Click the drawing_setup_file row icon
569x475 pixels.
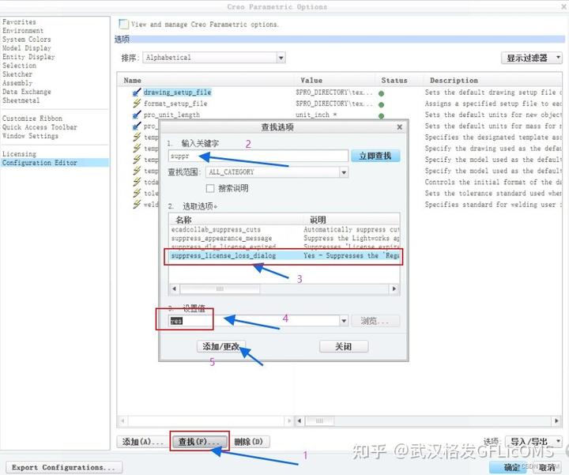137,92
